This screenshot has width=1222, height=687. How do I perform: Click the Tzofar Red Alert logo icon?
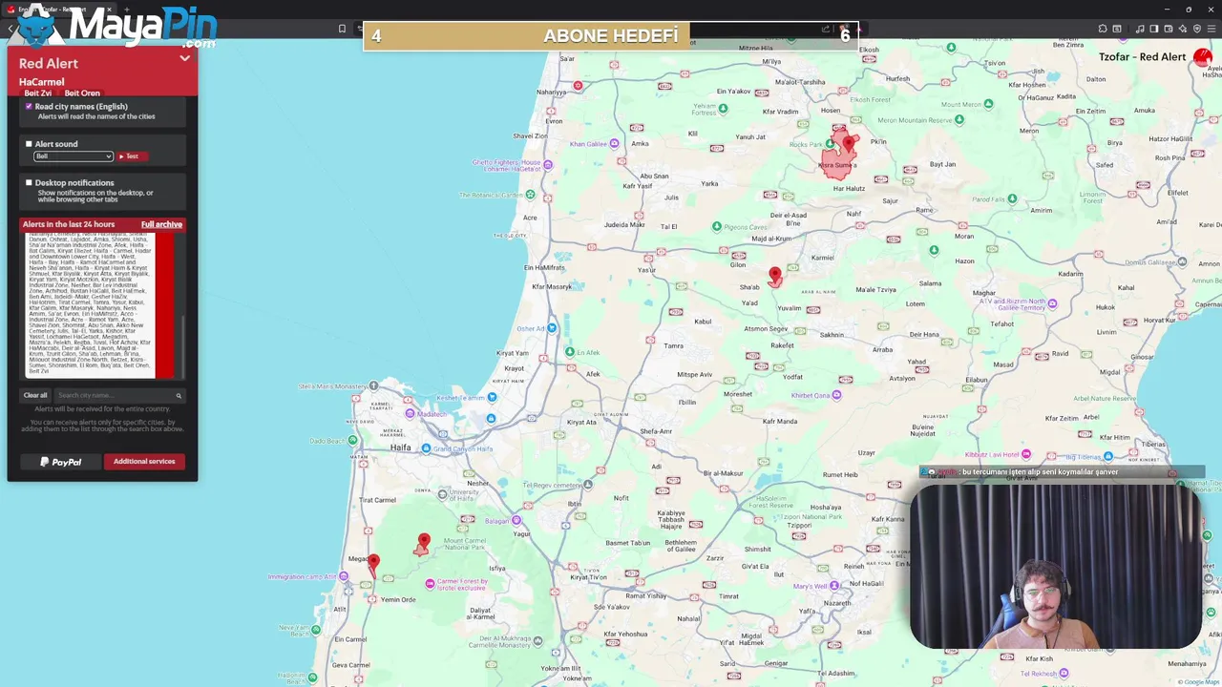tap(1202, 57)
